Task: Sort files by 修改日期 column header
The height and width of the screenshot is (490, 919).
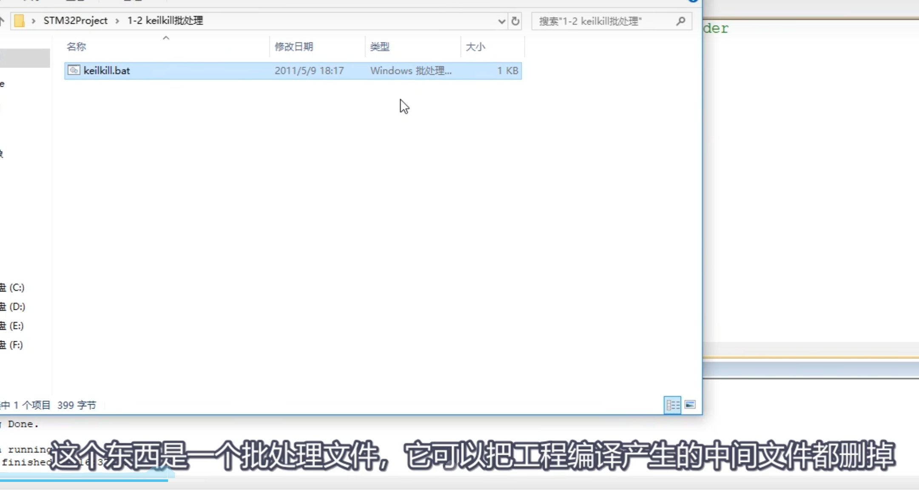Action: pyautogui.click(x=294, y=47)
